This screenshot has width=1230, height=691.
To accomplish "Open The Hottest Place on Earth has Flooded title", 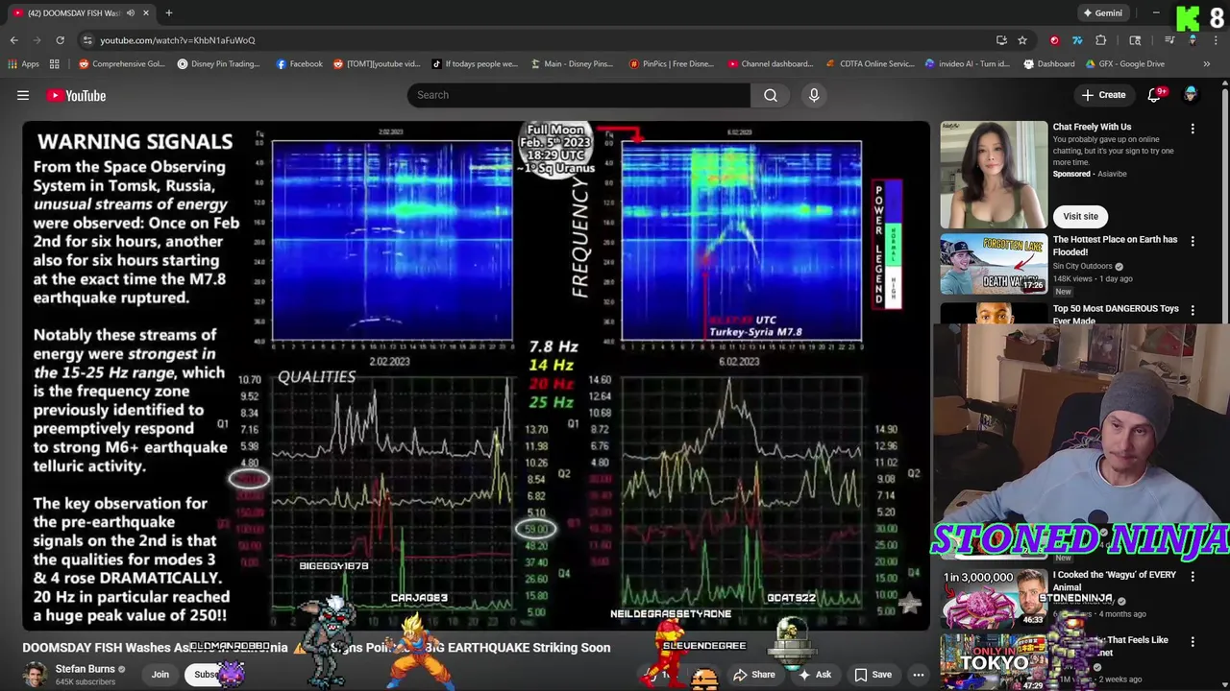I will coord(1115,246).
